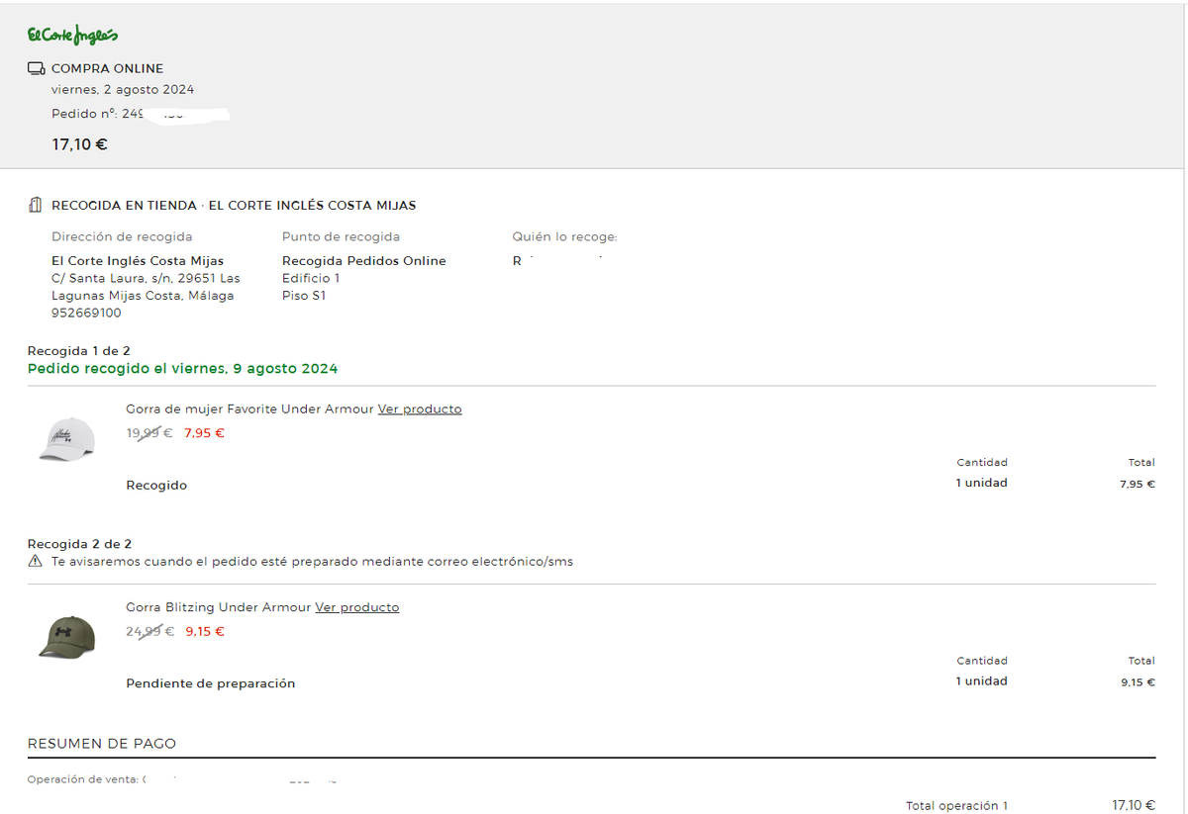Click the RESUMEN DE PAGO heading
The width and height of the screenshot is (1188, 814).
pos(102,744)
